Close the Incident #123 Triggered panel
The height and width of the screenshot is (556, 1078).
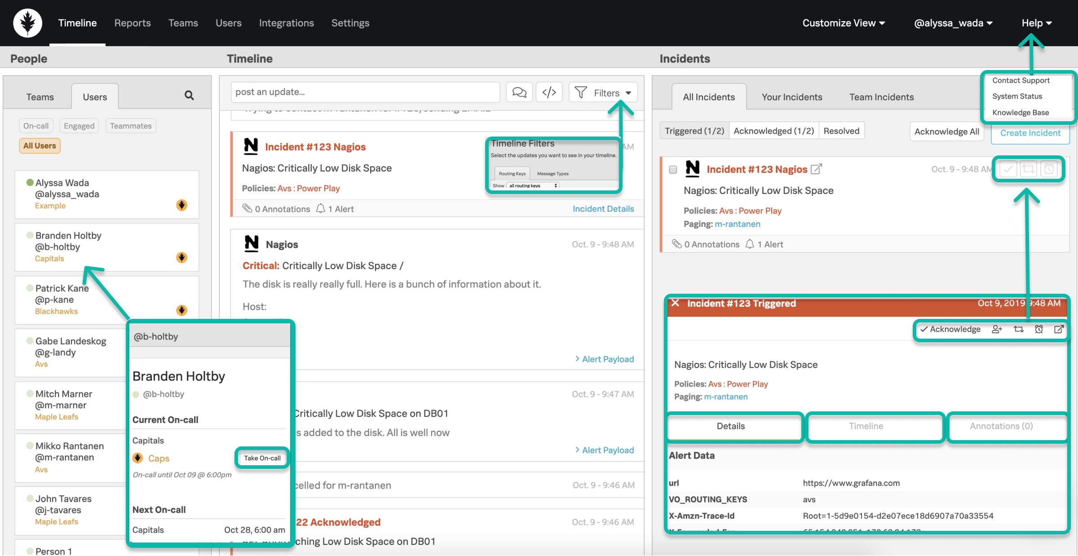click(x=675, y=303)
